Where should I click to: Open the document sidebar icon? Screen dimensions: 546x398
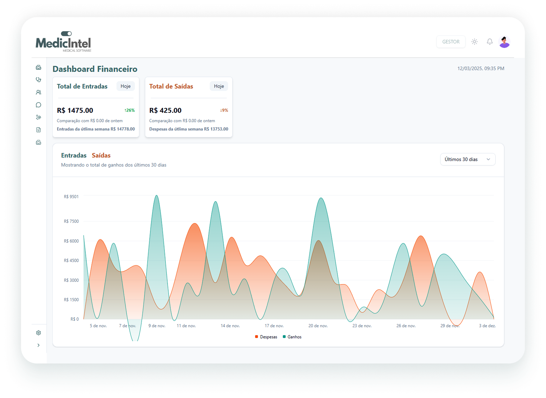click(38, 130)
